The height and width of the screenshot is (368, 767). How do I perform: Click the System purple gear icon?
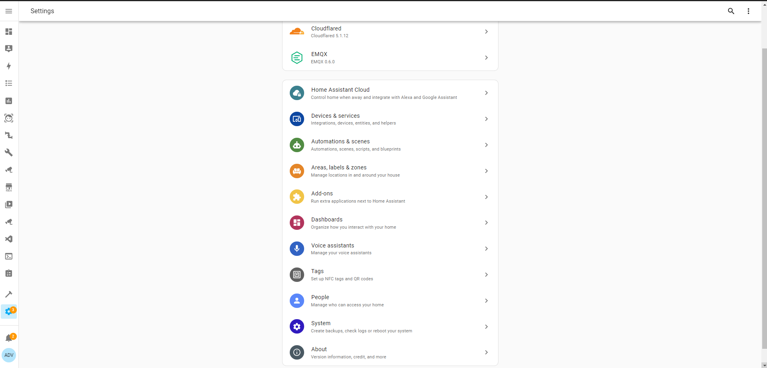pos(297,327)
